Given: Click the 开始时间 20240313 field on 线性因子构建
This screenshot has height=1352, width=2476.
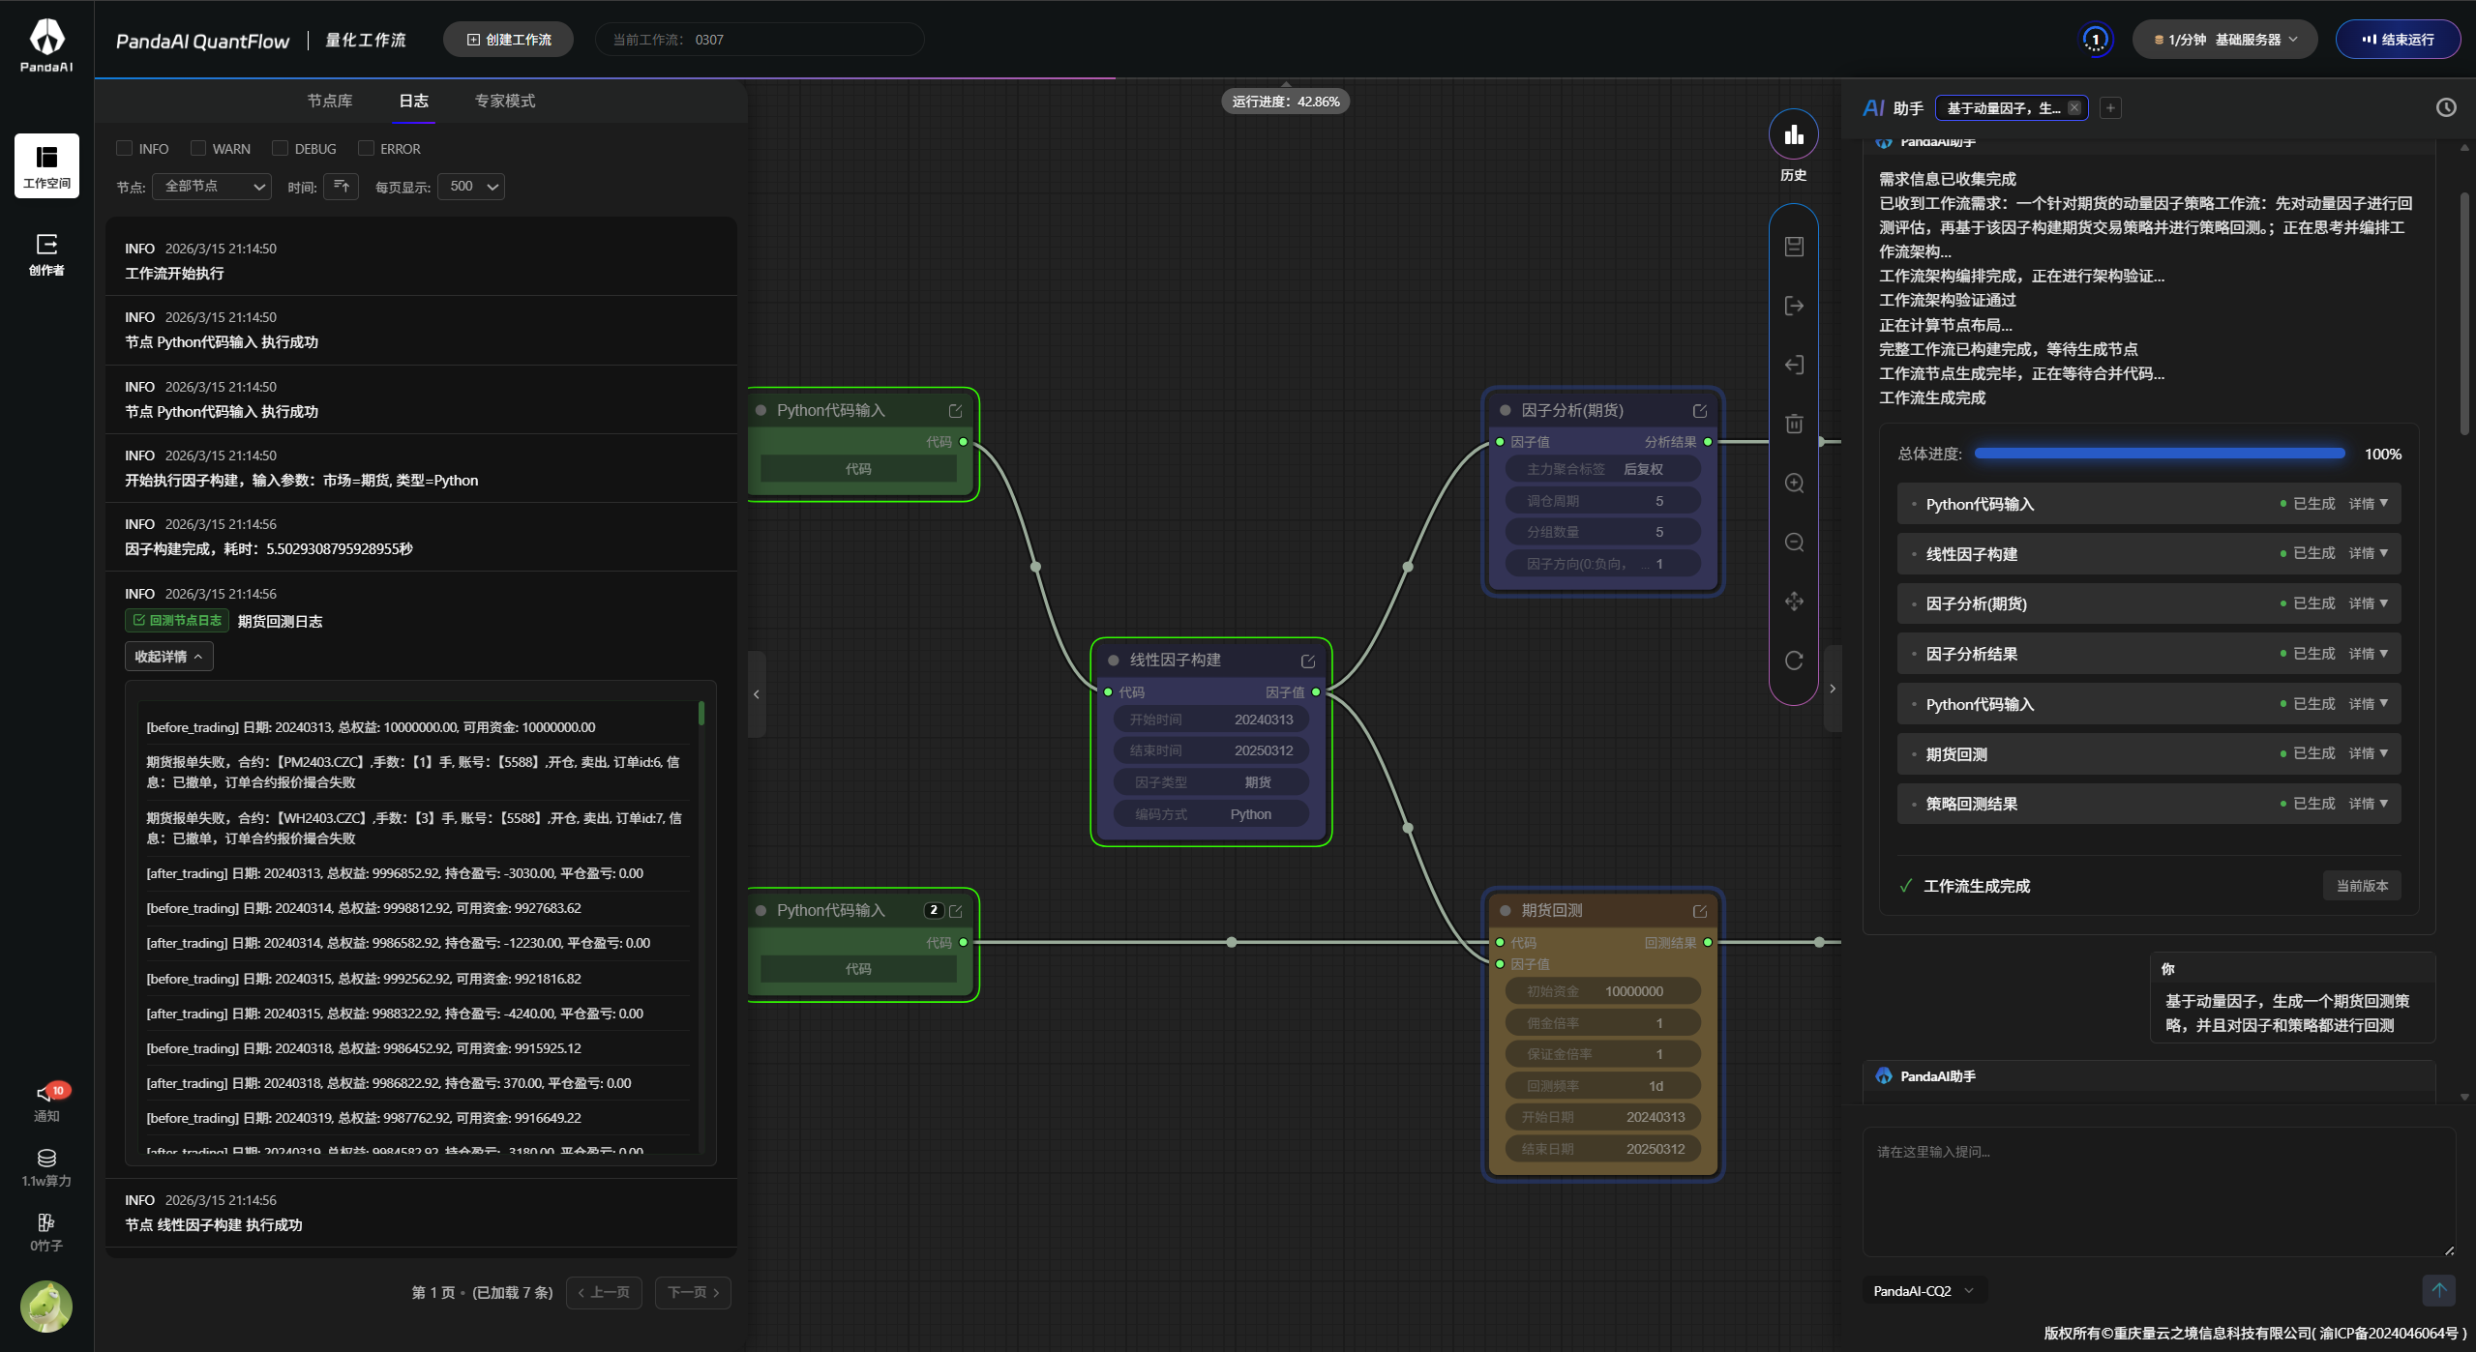Looking at the screenshot, I should pyautogui.click(x=1211, y=720).
